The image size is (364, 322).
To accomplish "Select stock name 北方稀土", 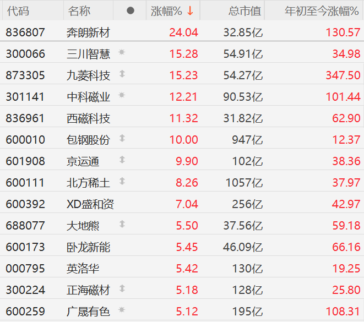I will (x=88, y=183).
